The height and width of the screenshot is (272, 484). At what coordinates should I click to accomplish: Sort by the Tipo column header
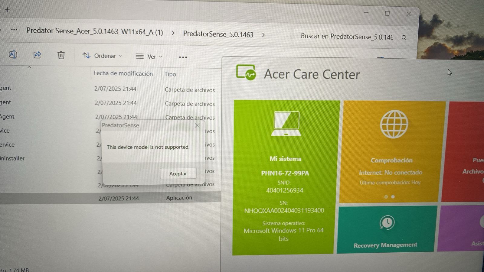[170, 74]
